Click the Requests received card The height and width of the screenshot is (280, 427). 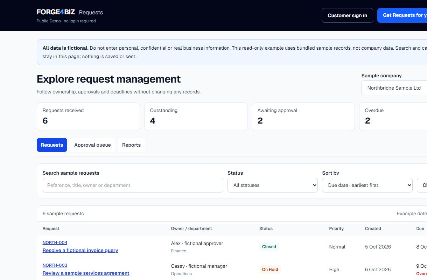[x=88, y=117]
